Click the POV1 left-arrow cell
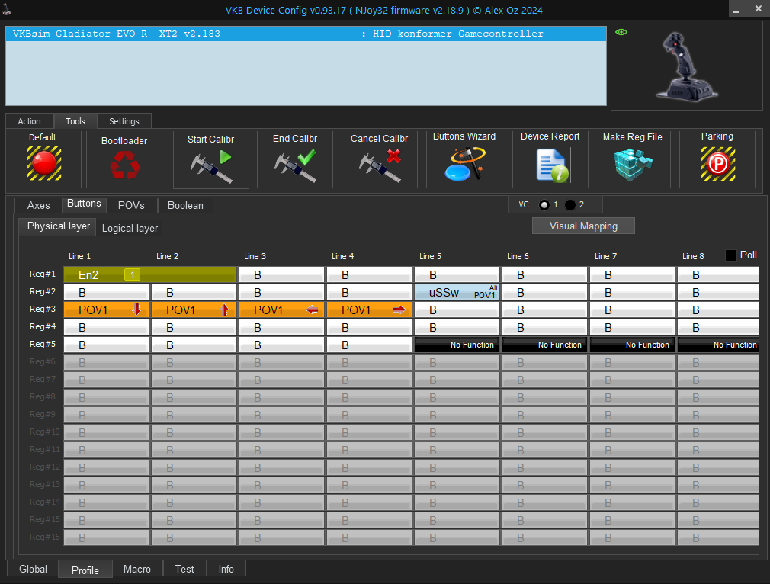This screenshot has height=584, width=770. point(281,310)
